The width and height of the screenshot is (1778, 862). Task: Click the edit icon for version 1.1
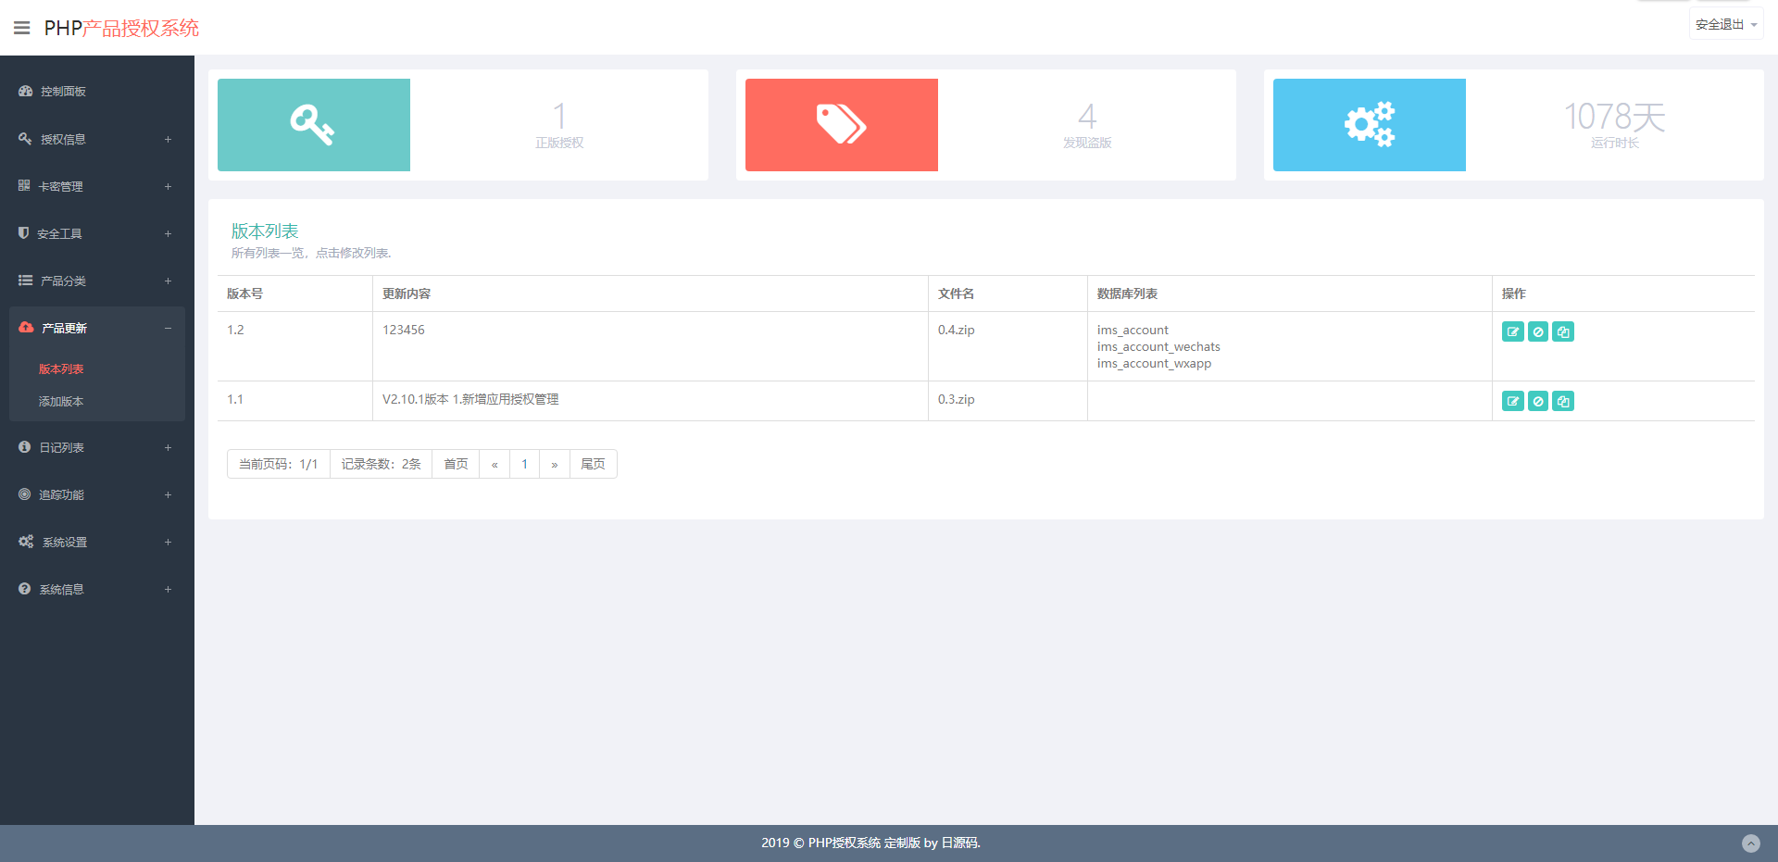click(x=1512, y=401)
